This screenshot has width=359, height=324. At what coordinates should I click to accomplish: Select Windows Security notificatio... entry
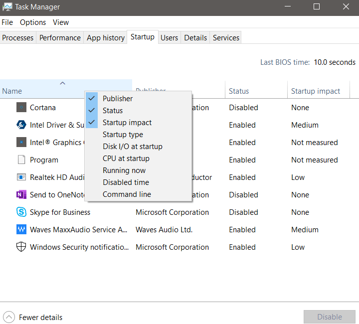79,247
